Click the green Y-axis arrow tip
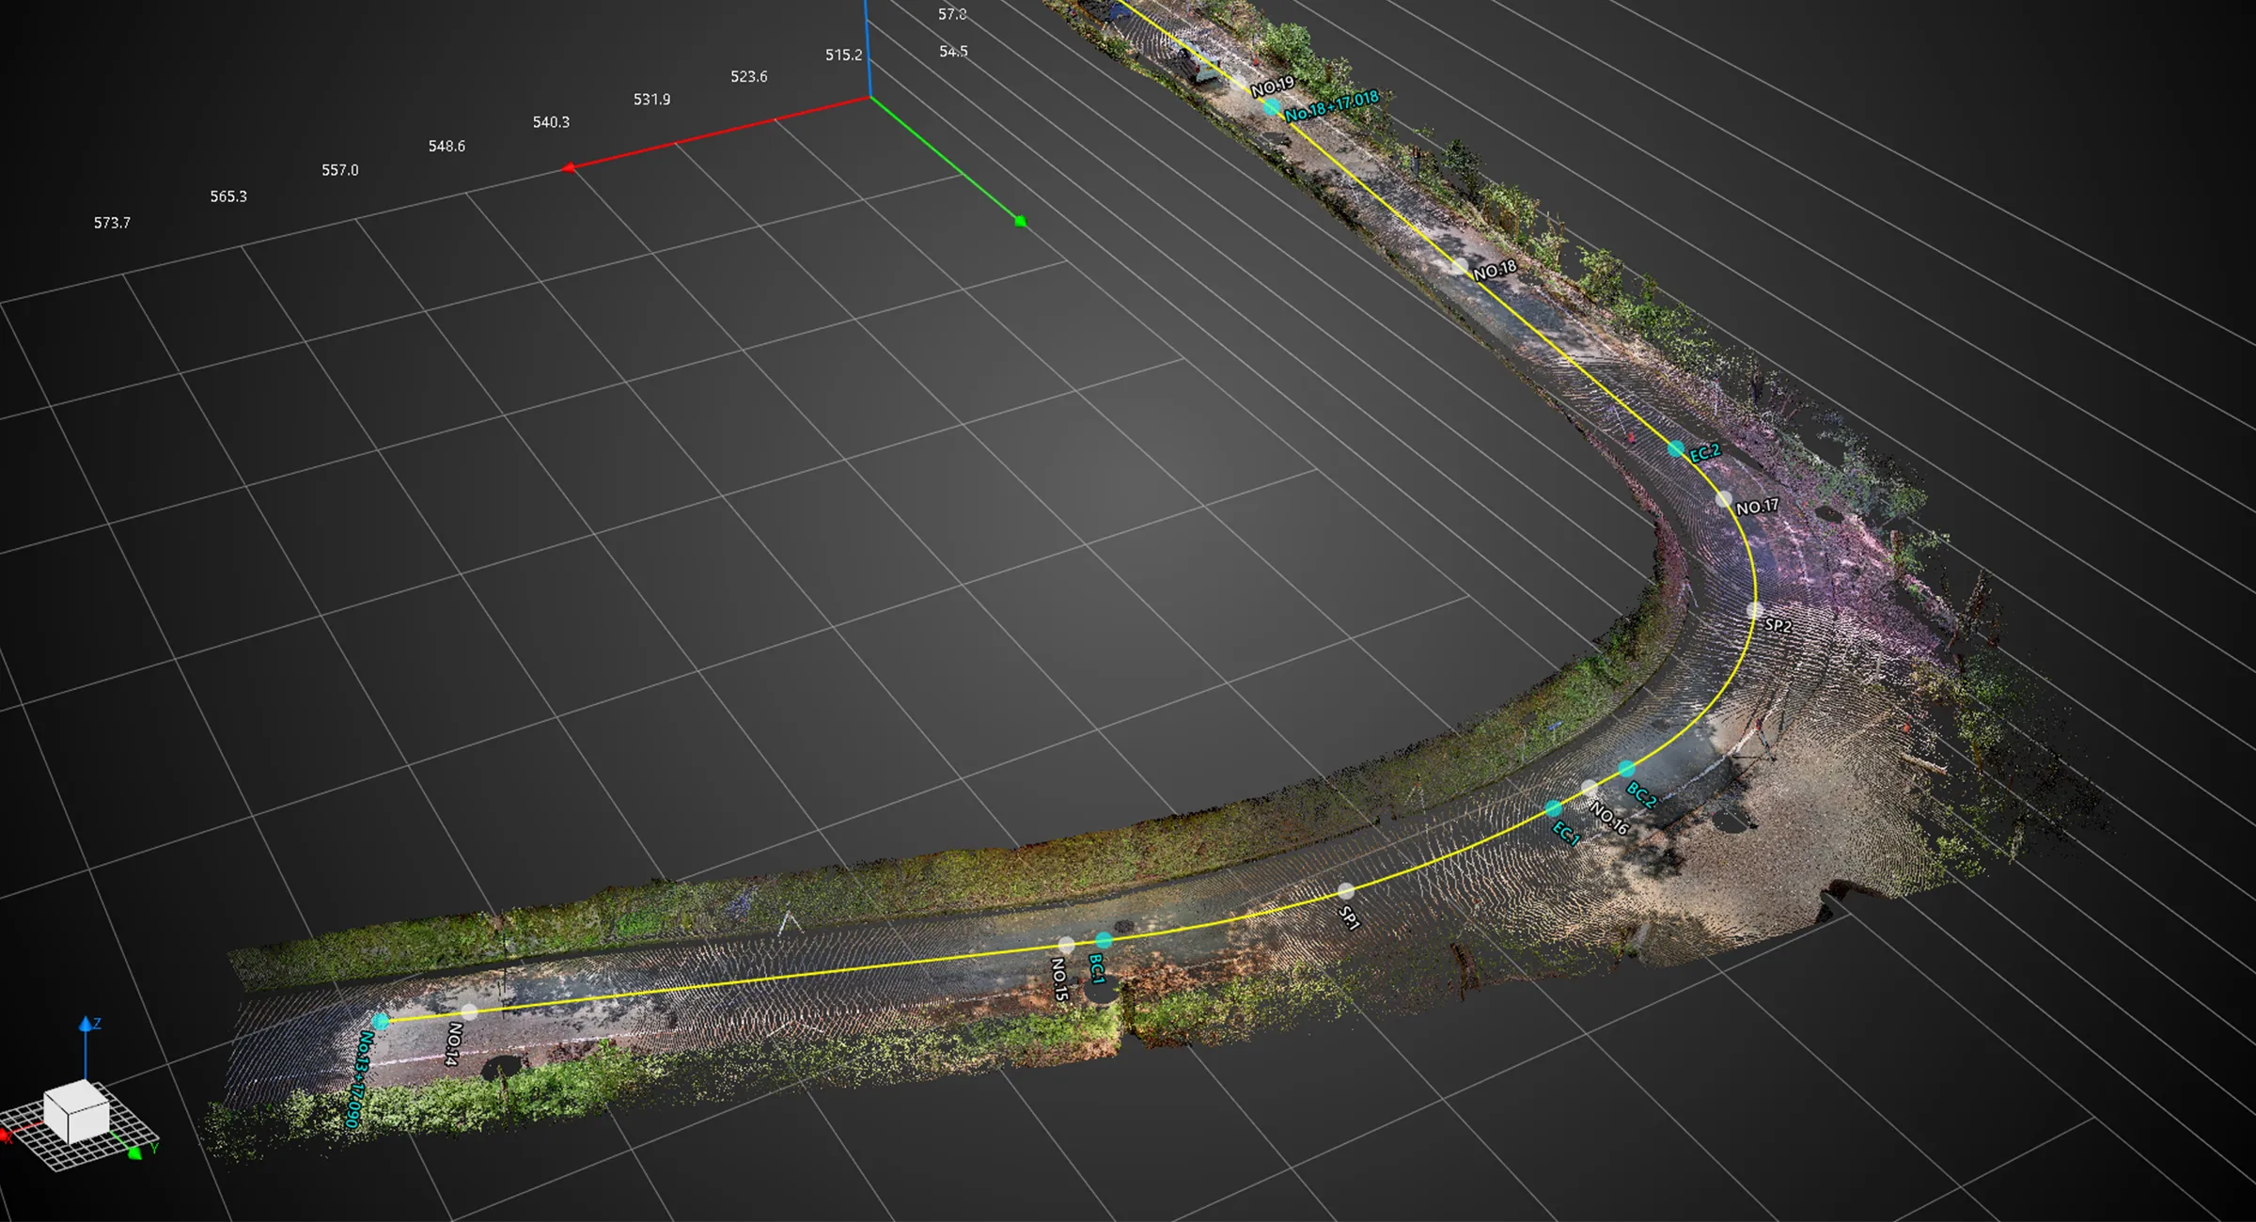2256x1222 pixels. coord(1020,221)
